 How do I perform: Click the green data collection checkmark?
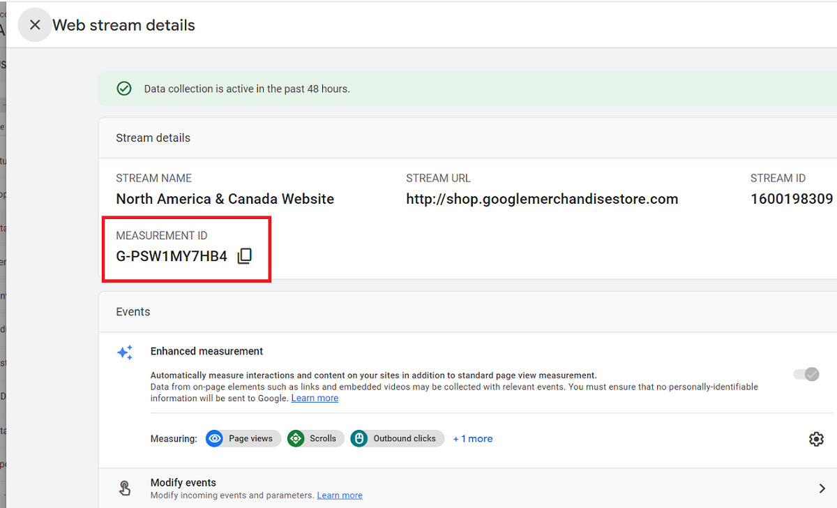(x=124, y=89)
